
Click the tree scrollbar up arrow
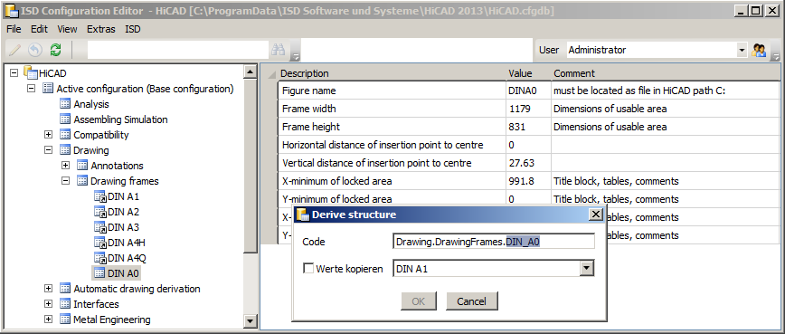click(x=250, y=72)
